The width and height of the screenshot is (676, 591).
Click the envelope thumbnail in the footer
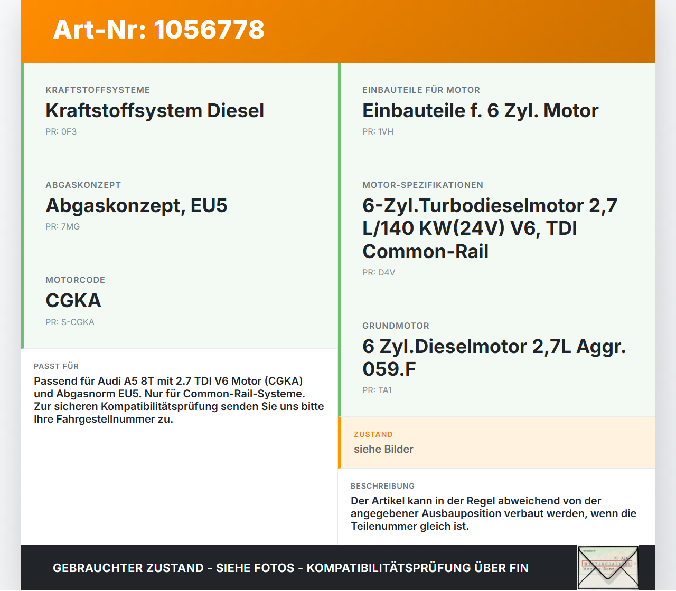608,568
